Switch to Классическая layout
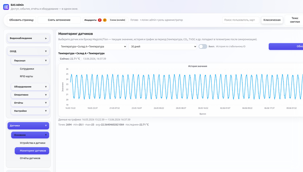 [272, 20]
